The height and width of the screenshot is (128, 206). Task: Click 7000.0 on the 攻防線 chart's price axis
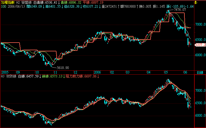coord(200,91)
